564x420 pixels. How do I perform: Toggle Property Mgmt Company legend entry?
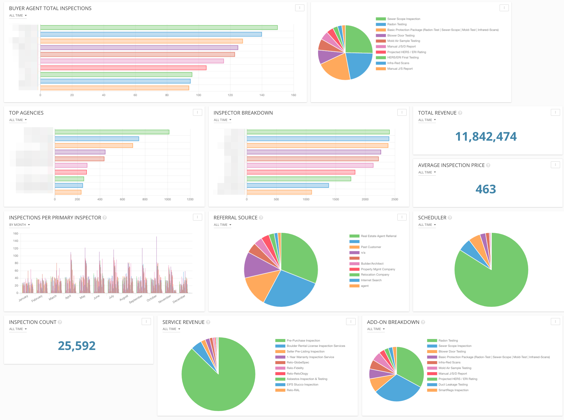click(x=372, y=269)
